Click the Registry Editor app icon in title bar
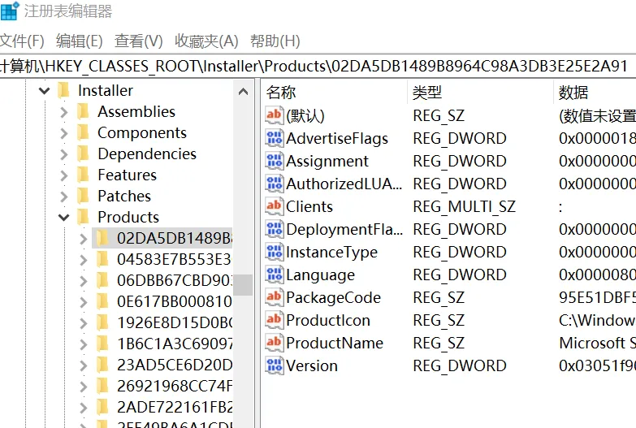Screen dimensions: 636x428 [10, 11]
